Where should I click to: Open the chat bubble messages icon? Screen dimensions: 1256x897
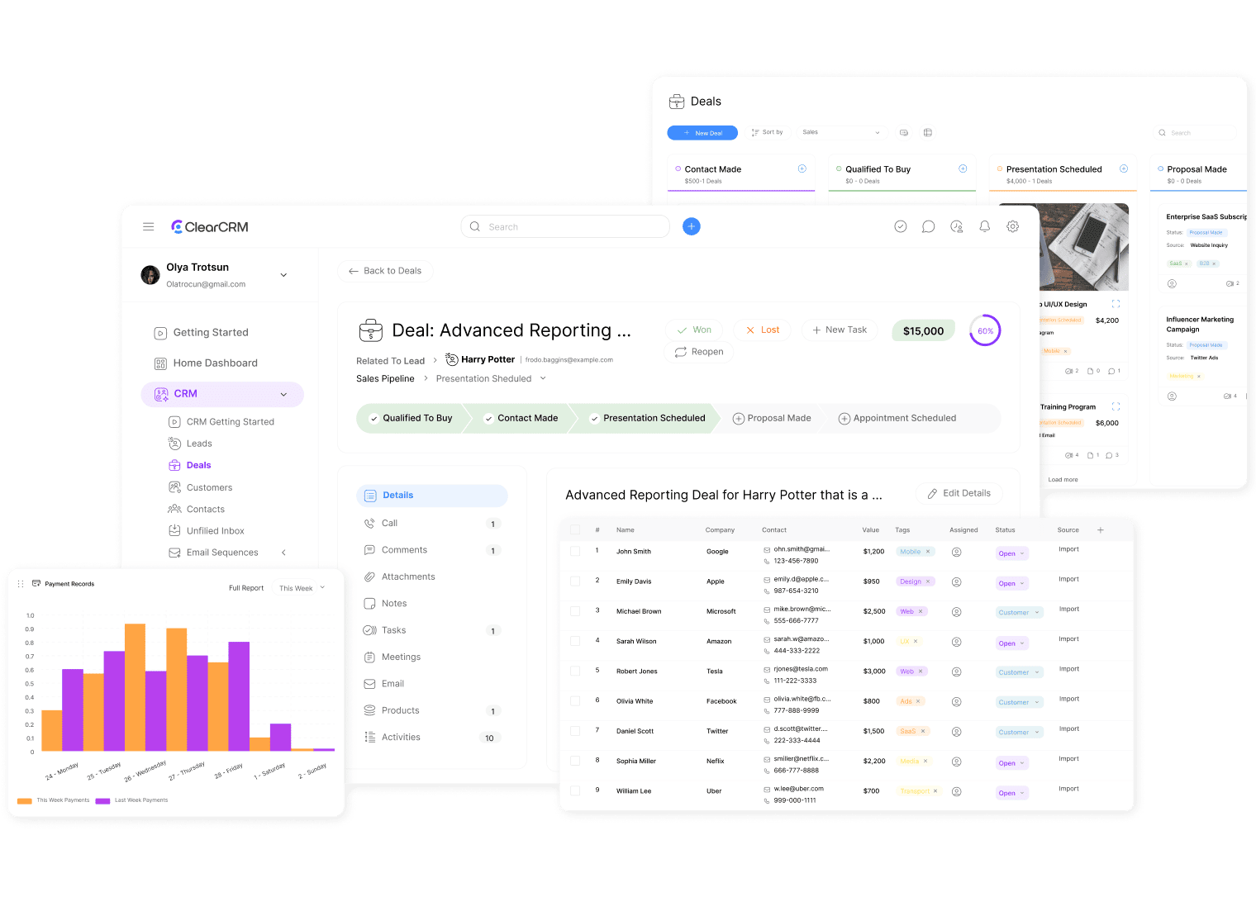pos(928,226)
